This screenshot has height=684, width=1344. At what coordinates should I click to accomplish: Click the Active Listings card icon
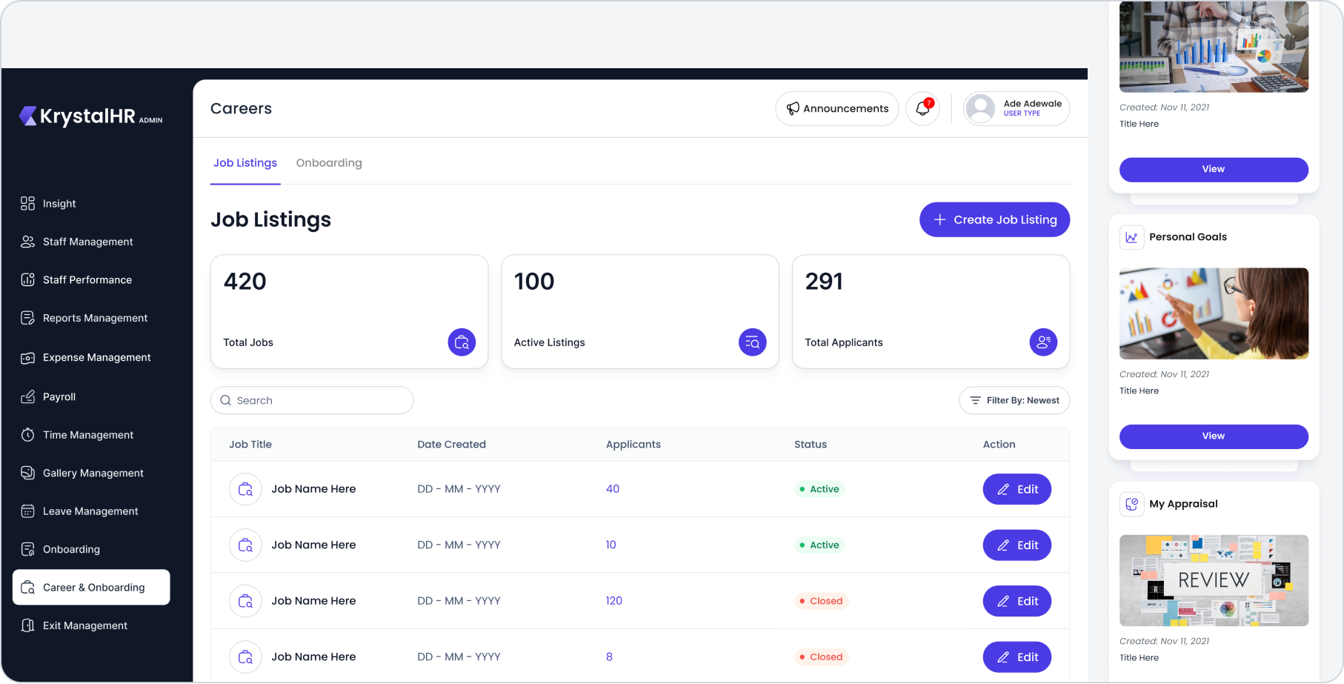coord(752,342)
